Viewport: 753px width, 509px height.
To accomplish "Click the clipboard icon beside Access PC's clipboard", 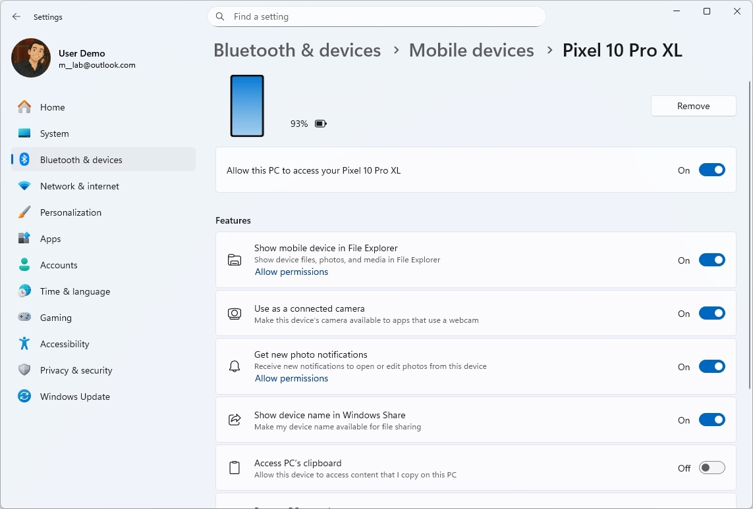I will click(x=235, y=468).
